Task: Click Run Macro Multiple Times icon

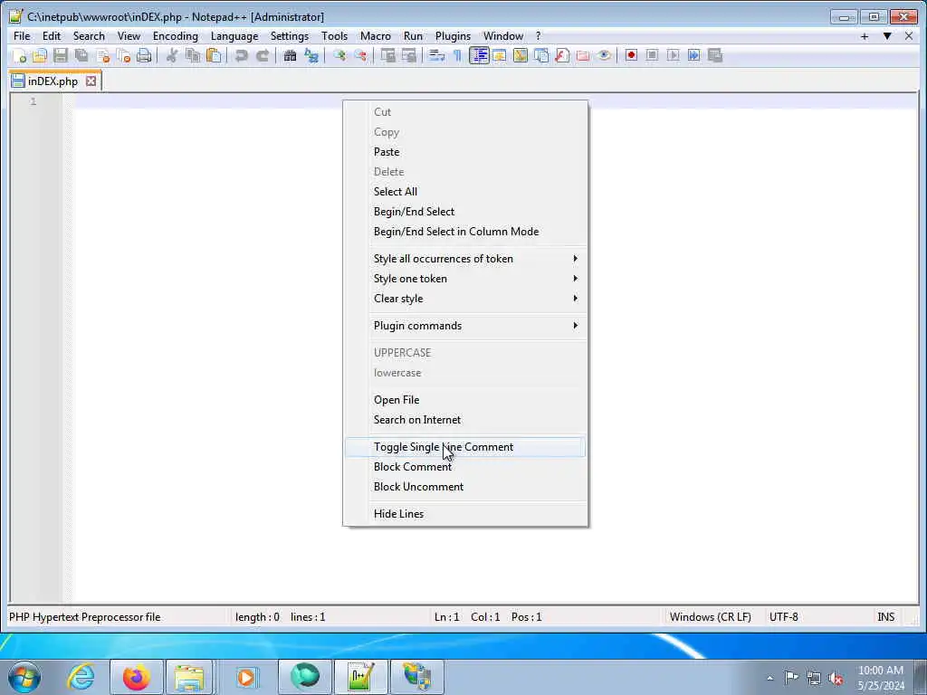Action: (x=694, y=55)
